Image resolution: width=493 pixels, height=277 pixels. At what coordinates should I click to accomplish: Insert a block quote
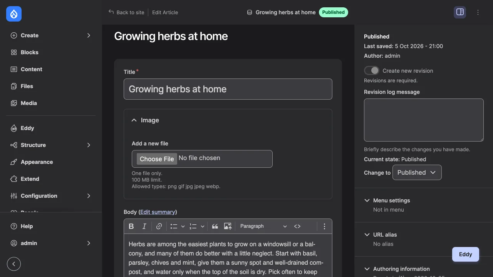[x=215, y=226]
